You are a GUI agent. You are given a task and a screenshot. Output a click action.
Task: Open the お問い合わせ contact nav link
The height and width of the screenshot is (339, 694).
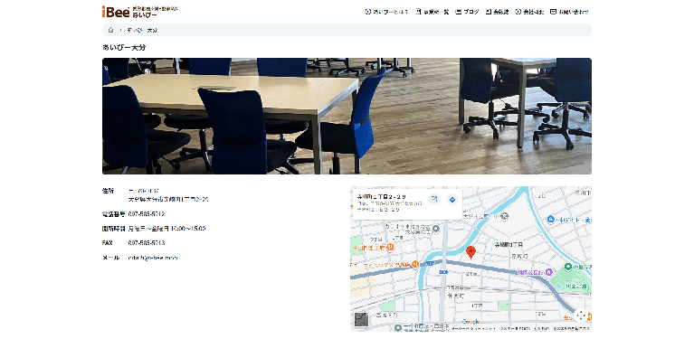click(x=569, y=12)
